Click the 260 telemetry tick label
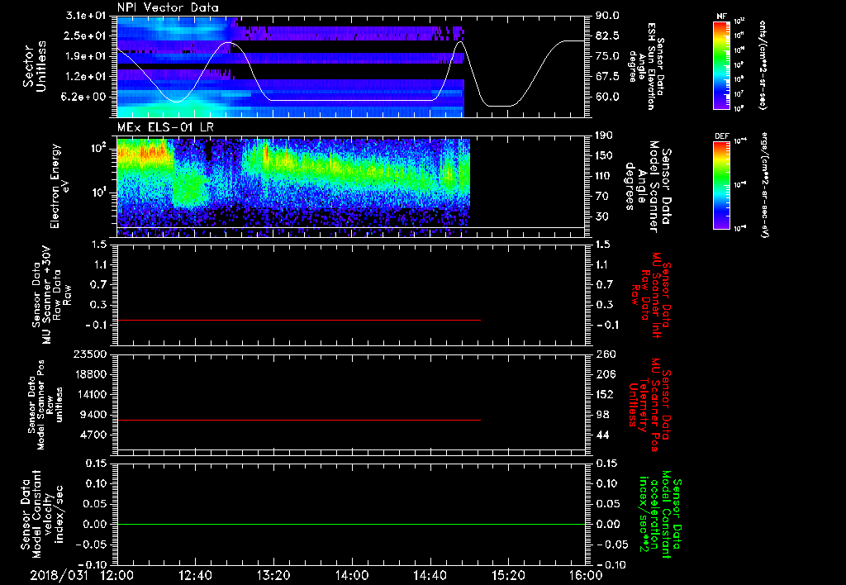The height and width of the screenshot is (585, 846). 604,354
